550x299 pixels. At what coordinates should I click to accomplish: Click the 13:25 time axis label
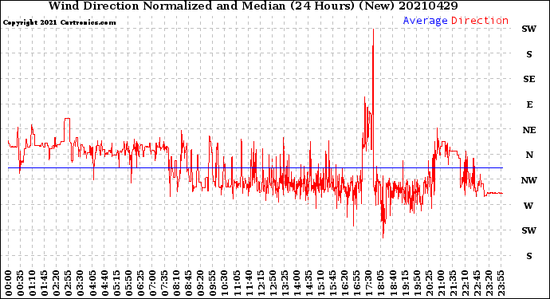(285, 283)
